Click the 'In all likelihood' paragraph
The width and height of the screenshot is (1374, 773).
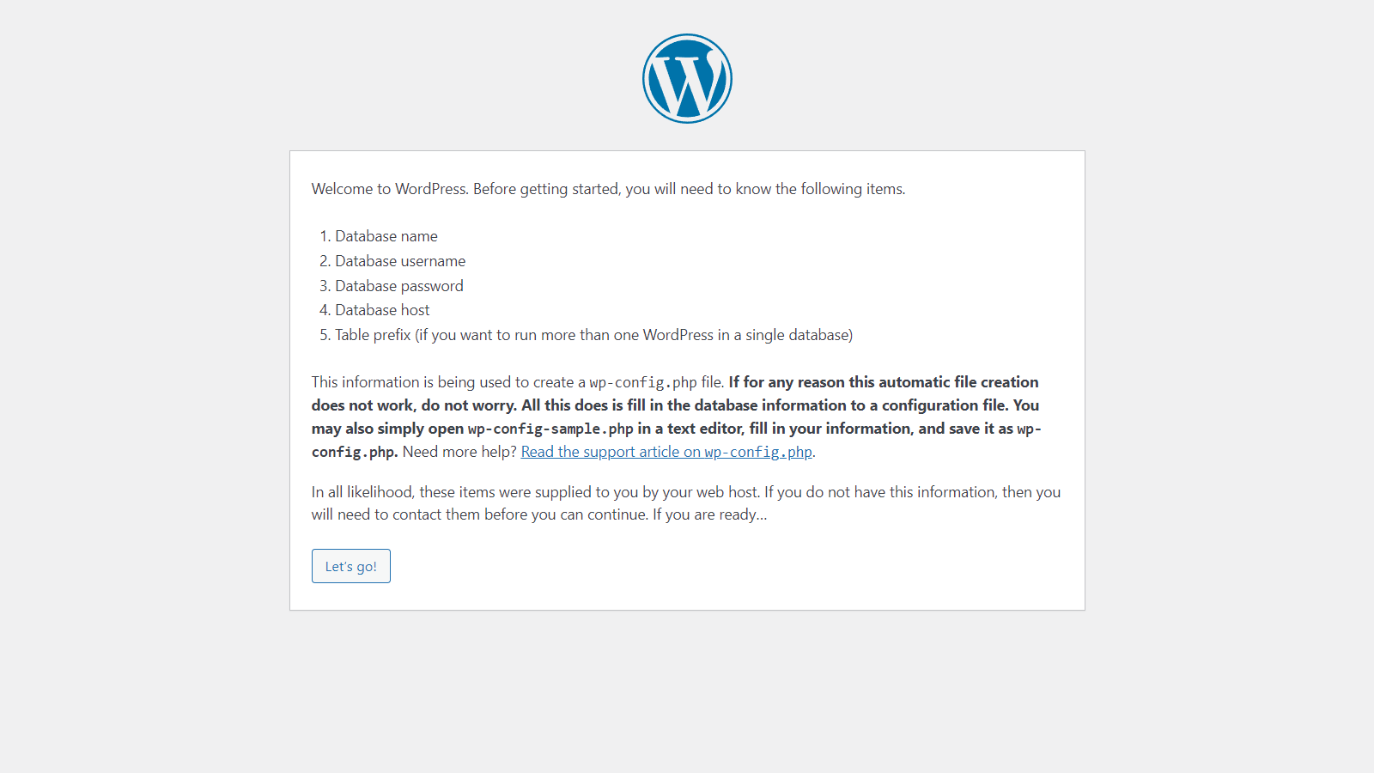pos(686,503)
